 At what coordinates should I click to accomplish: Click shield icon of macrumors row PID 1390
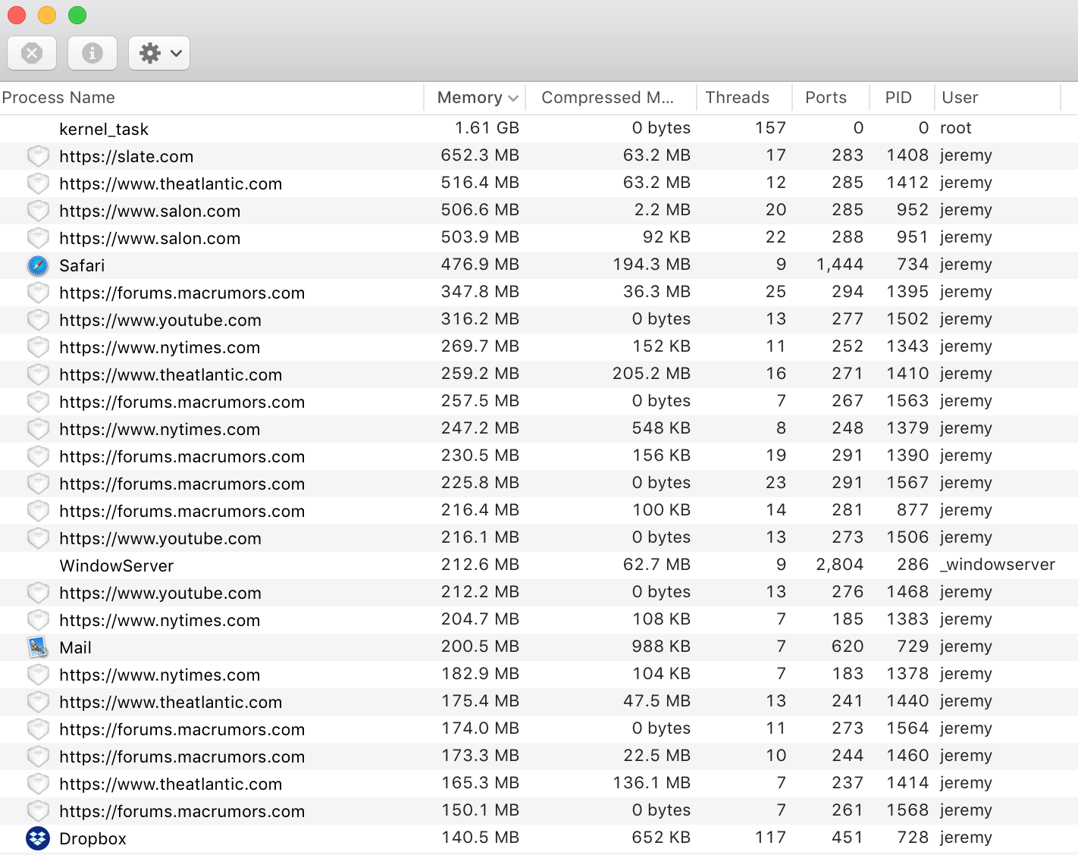(38, 456)
